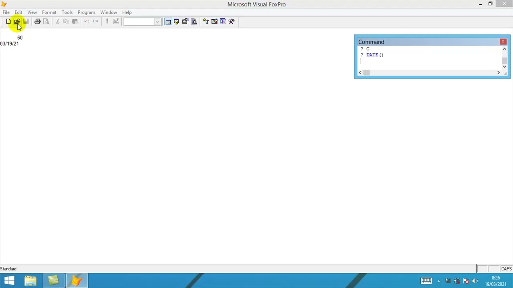The image size is (513, 288).
Task: Click the Undo arrow icon
Action: (87, 22)
